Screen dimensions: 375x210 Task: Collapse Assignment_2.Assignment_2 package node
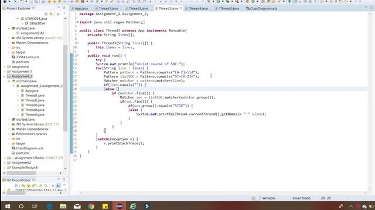[13, 86]
